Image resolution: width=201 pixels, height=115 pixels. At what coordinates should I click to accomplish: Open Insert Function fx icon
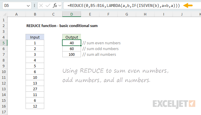tap(55, 5)
